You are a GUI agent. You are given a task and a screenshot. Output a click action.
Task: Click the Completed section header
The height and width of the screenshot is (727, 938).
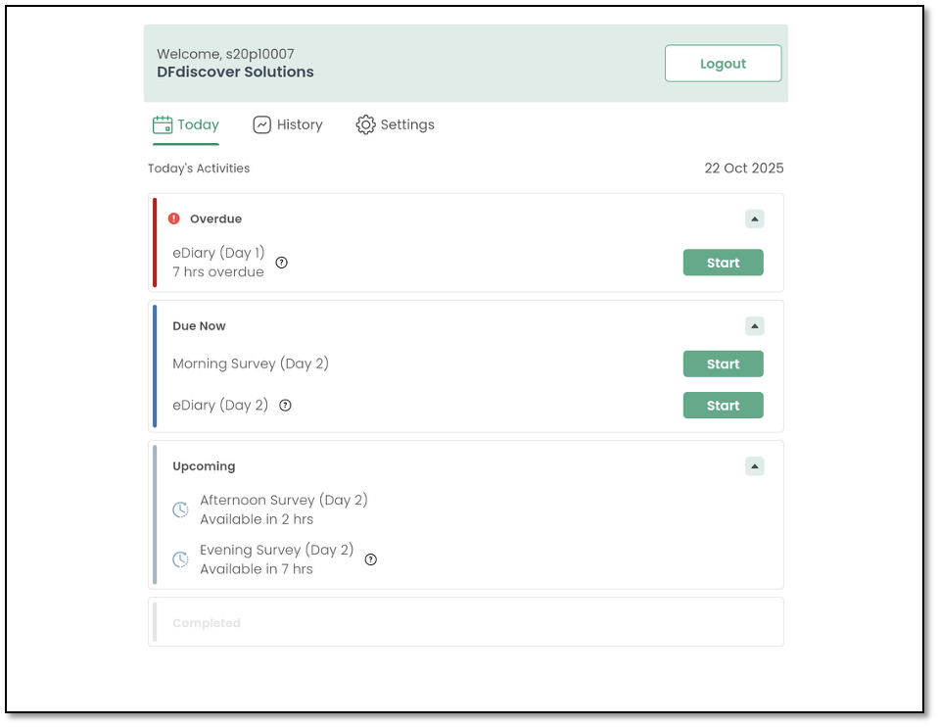click(207, 623)
